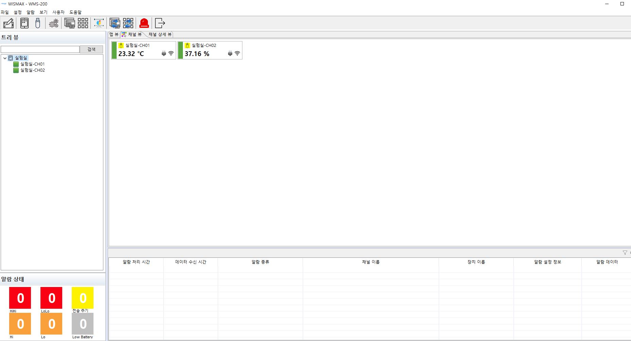Click the yellow sensor icon on 실험실-CH01 card

[x=121, y=45]
